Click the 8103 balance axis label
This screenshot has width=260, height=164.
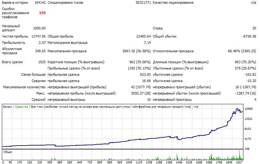point(248,129)
